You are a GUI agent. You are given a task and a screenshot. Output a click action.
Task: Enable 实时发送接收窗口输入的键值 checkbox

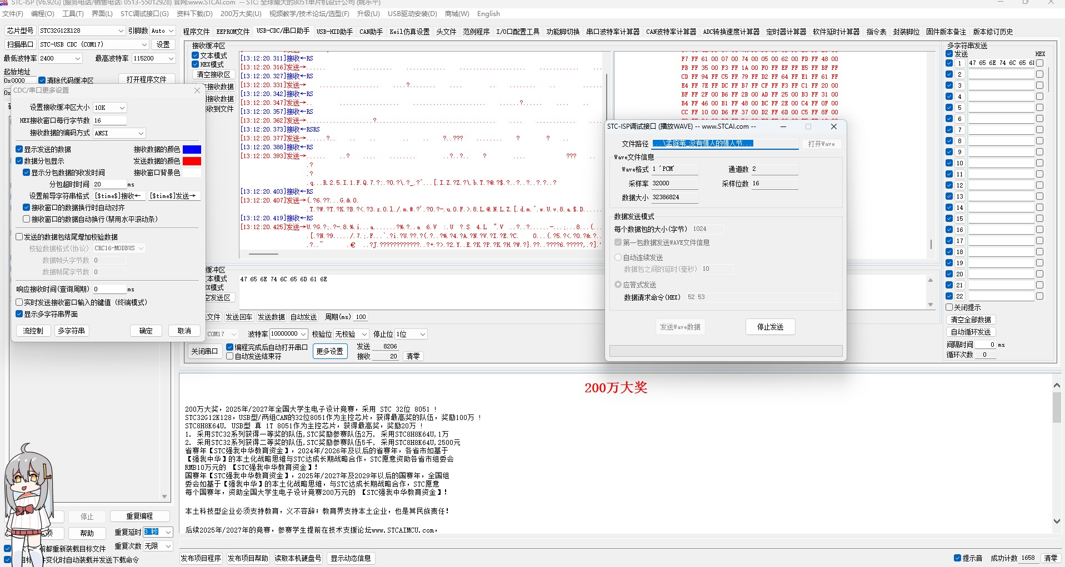(19, 302)
